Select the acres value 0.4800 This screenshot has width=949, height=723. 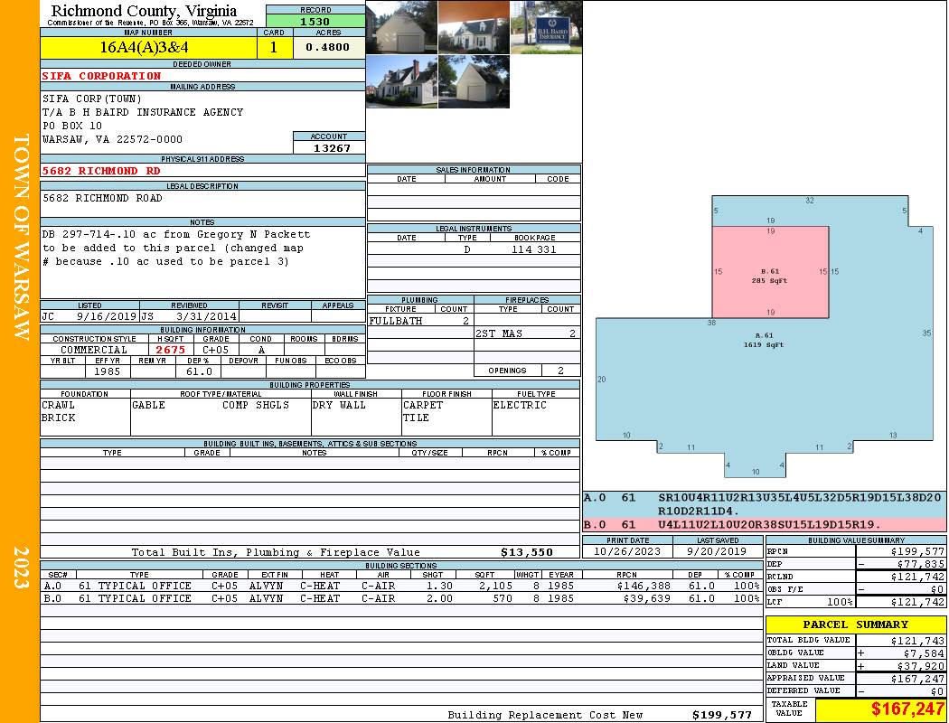click(329, 47)
